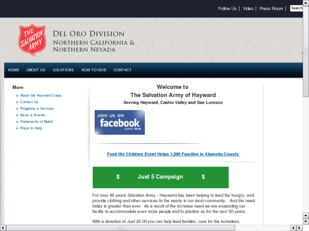Open the HOW TO GIVE menu
This screenshot has height=231, width=309.
tap(94, 70)
